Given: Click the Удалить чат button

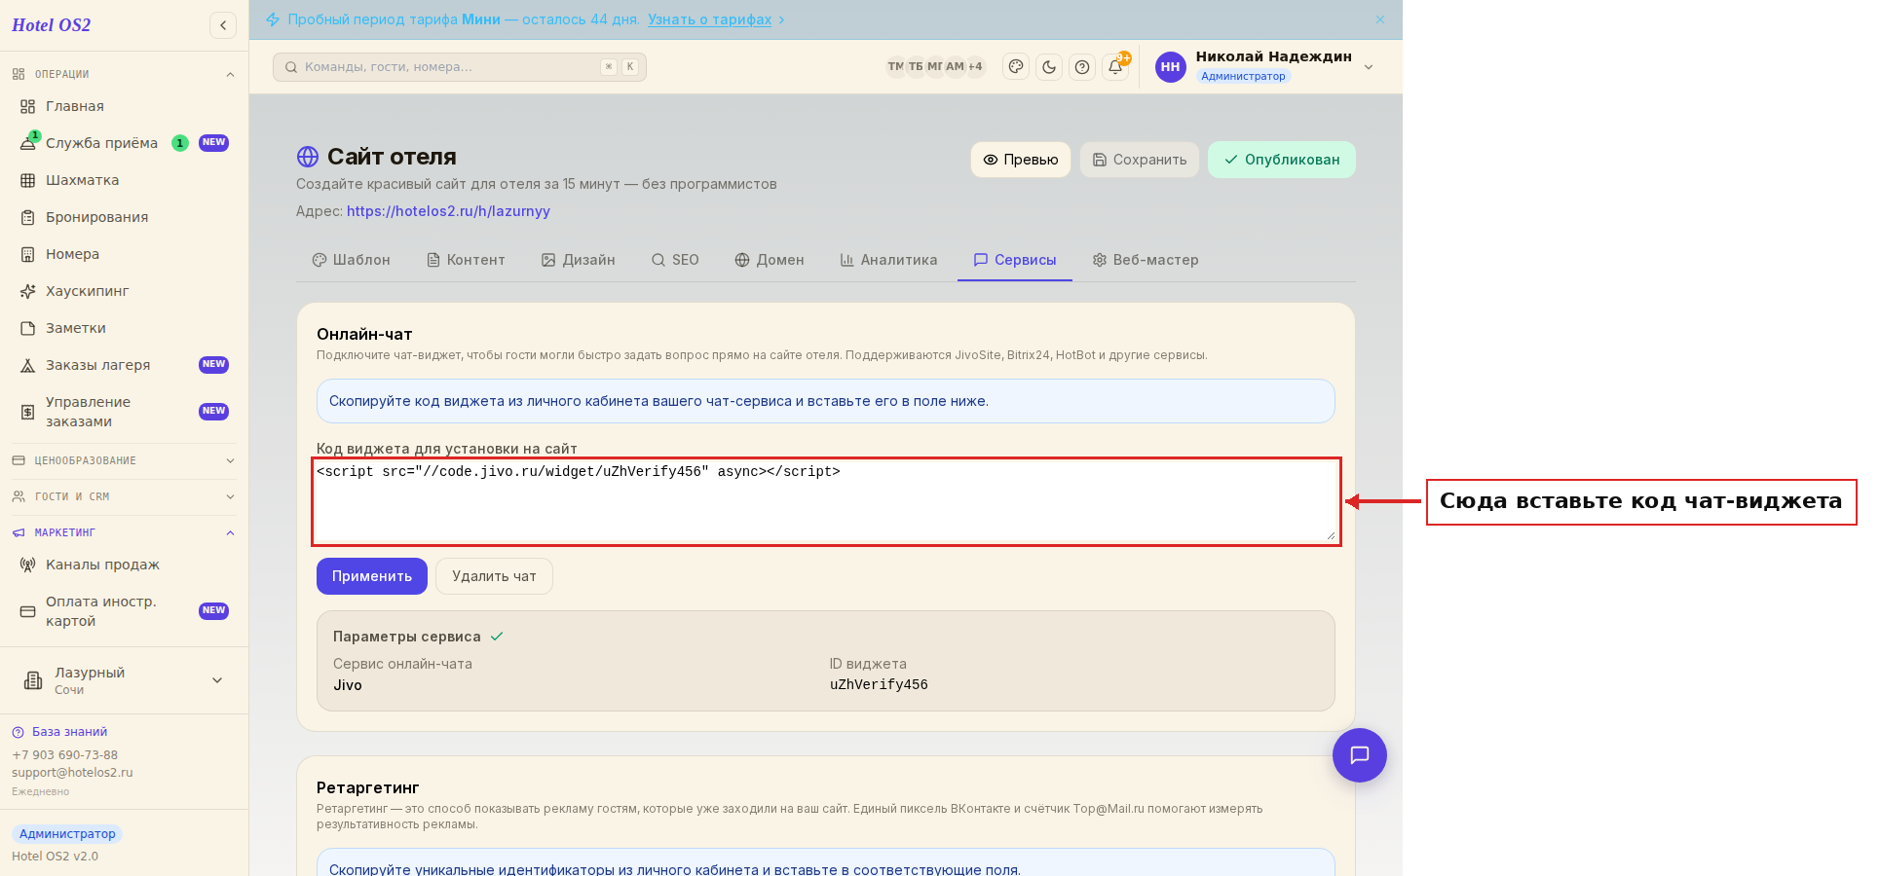Looking at the screenshot, I should pos(494,576).
